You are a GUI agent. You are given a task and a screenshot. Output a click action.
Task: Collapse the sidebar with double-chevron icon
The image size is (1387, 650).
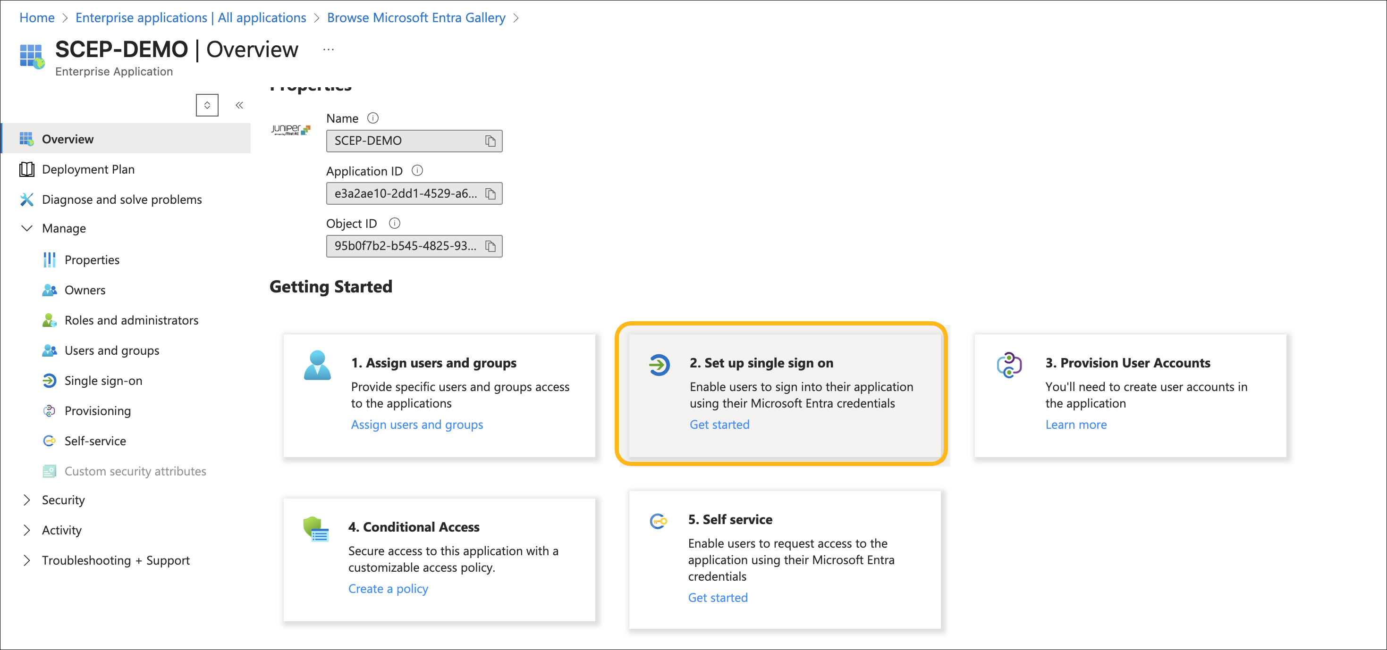click(x=240, y=105)
